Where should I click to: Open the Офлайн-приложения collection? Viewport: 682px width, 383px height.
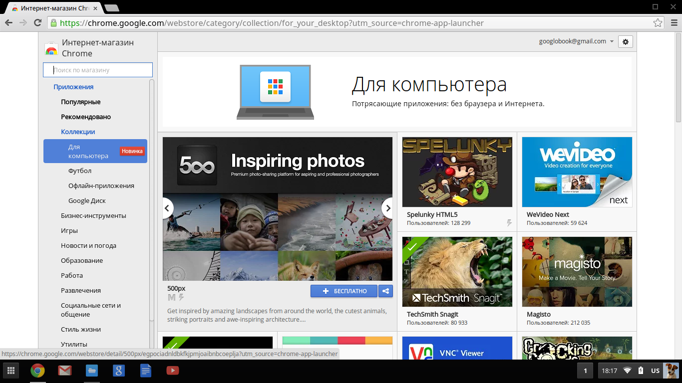tap(101, 186)
